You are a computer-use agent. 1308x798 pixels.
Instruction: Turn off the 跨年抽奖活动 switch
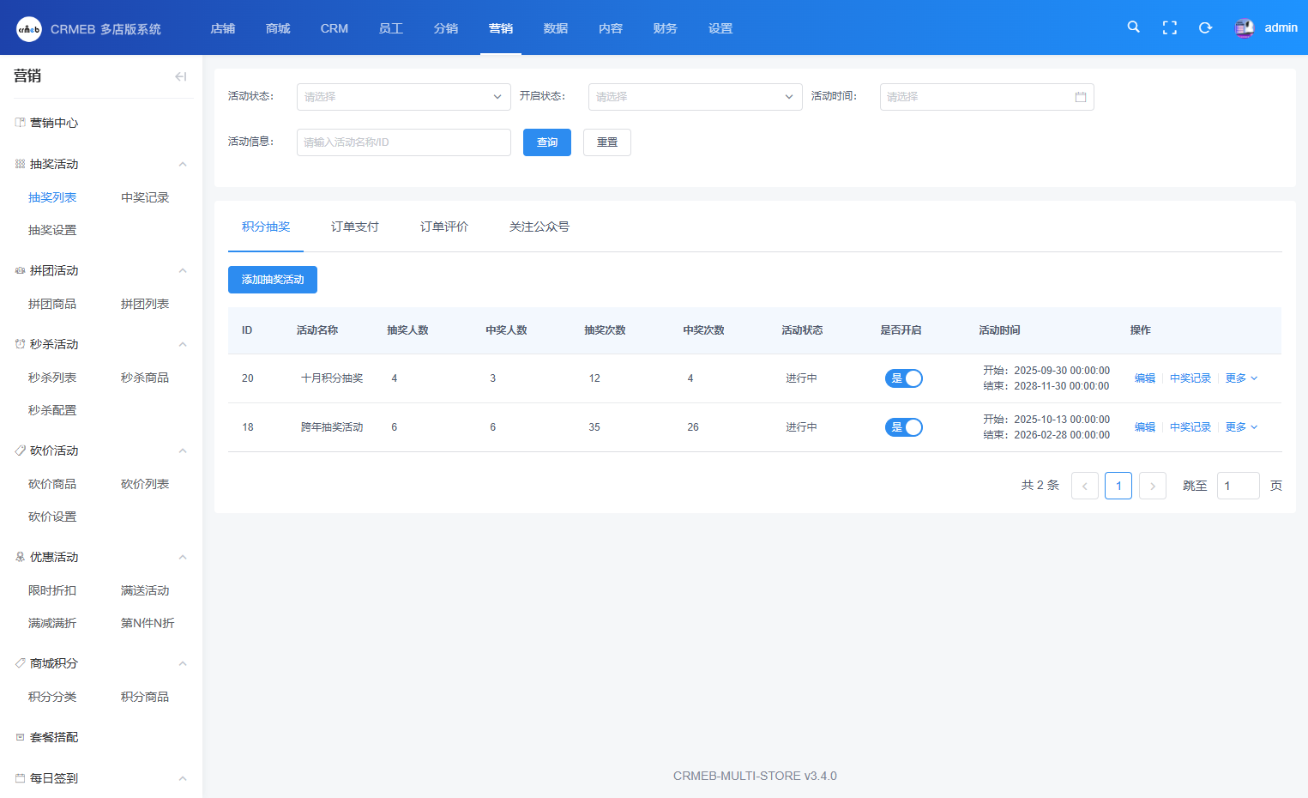tap(903, 427)
